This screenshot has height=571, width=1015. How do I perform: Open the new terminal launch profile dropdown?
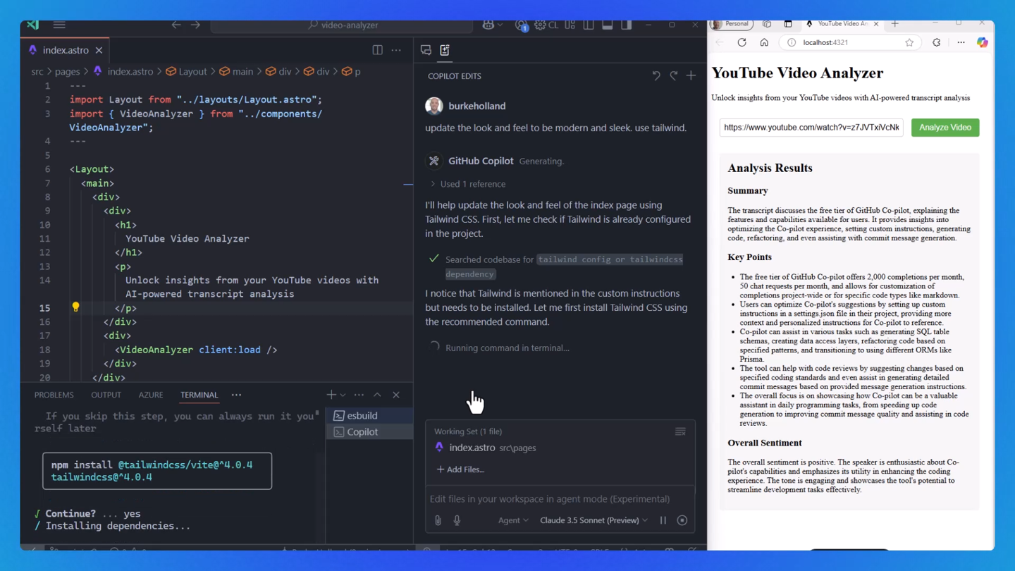click(343, 395)
